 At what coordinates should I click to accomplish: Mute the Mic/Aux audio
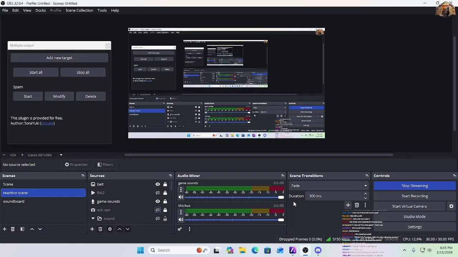click(181, 220)
